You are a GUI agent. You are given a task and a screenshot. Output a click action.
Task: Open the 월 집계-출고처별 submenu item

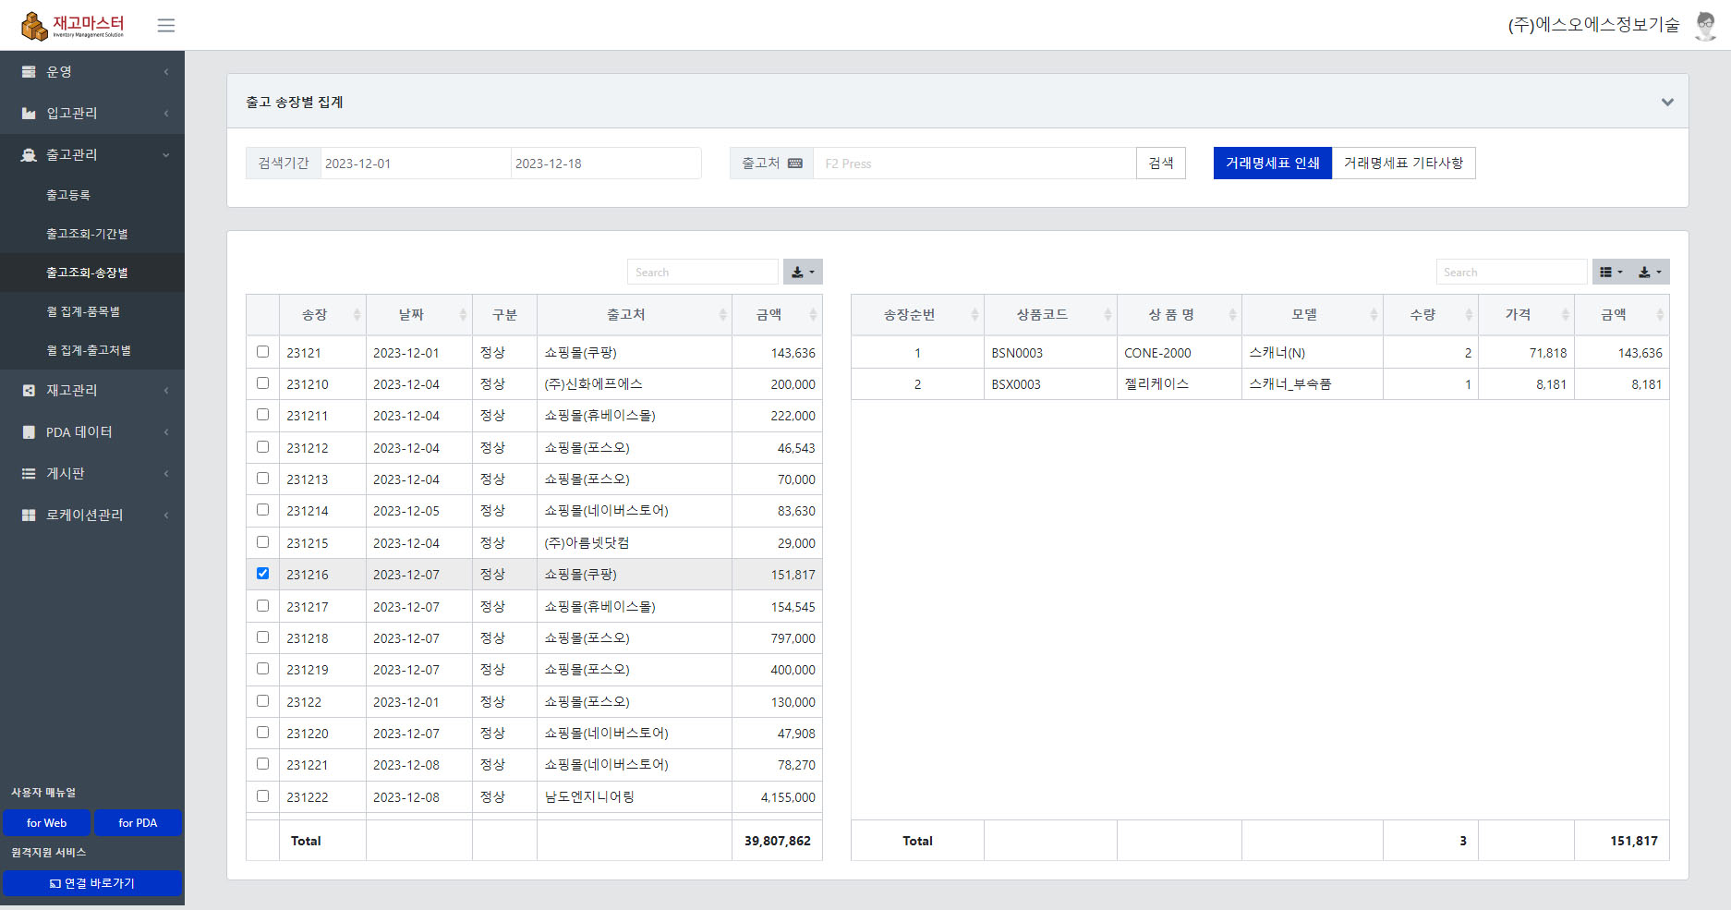pos(92,350)
